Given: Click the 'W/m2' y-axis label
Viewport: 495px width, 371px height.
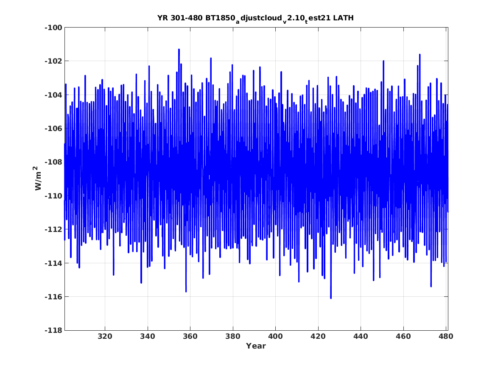Looking at the screenshot, I should click(37, 179).
